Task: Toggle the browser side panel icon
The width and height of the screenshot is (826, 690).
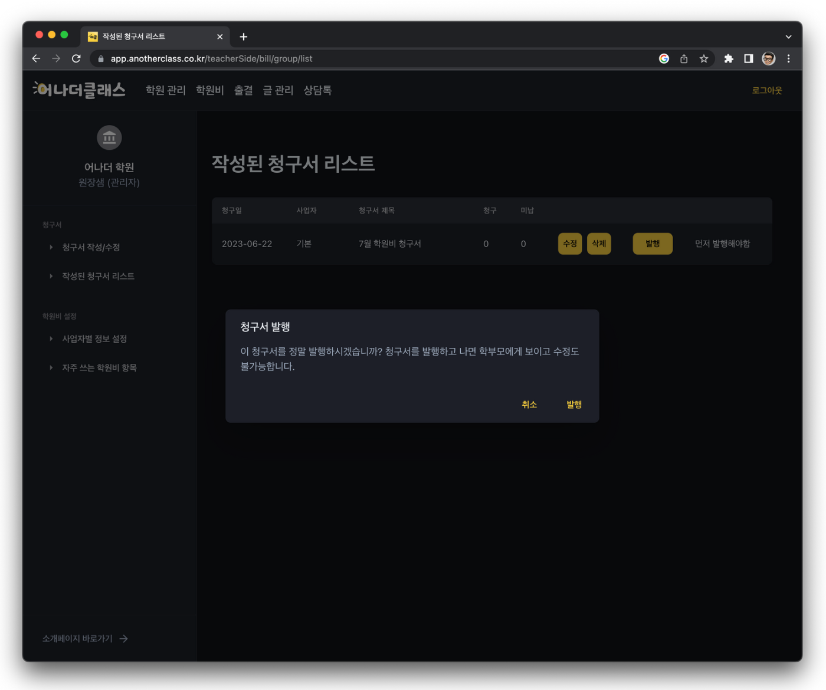Action: pyautogui.click(x=748, y=58)
